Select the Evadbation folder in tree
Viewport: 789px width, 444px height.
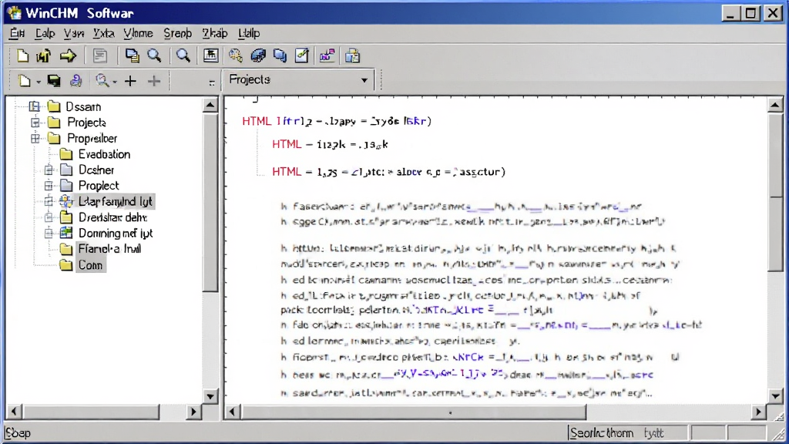[x=104, y=154]
